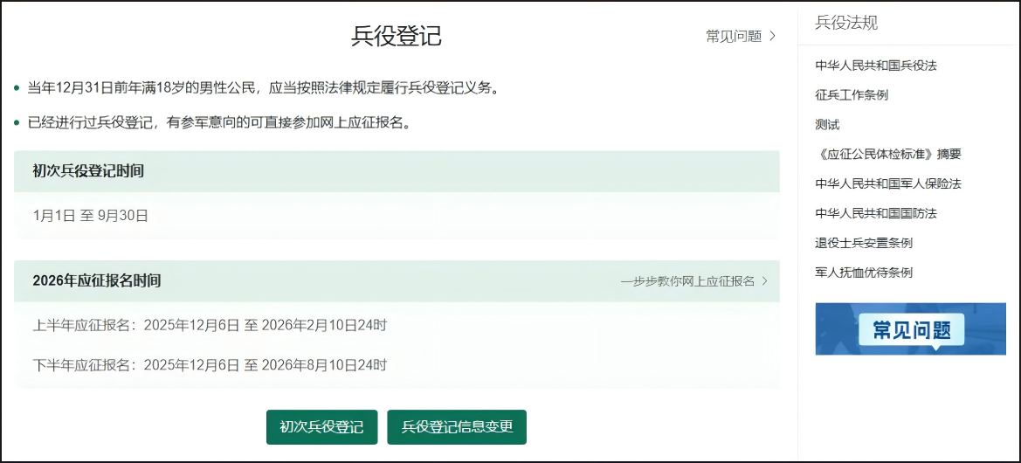Viewport: 1021px width, 463px height.
Task: Select the 征兵工作条例 sidebar link
Action: pos(851,95)
